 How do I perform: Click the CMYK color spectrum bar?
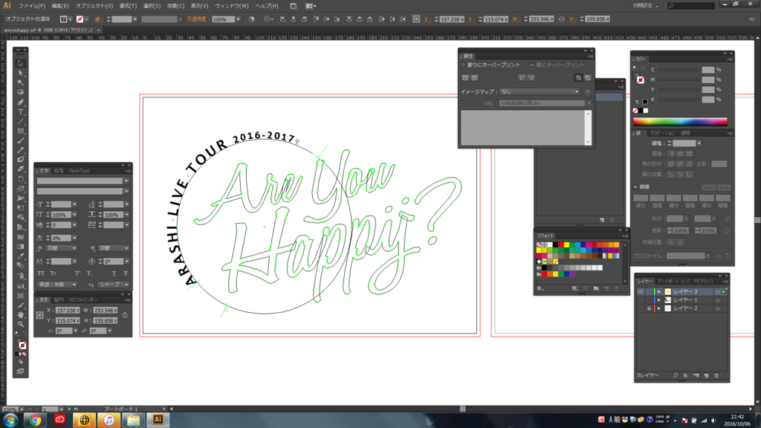click(680, 121)
